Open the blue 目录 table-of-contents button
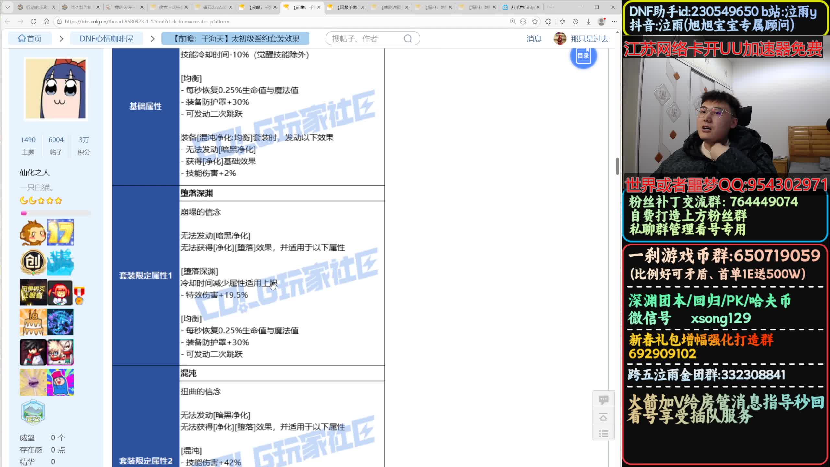 pyautogui.click(x=583, y=56)
